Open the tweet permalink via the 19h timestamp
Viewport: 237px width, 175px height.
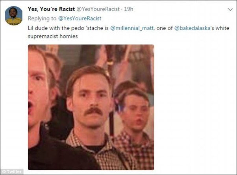(128, 9)
